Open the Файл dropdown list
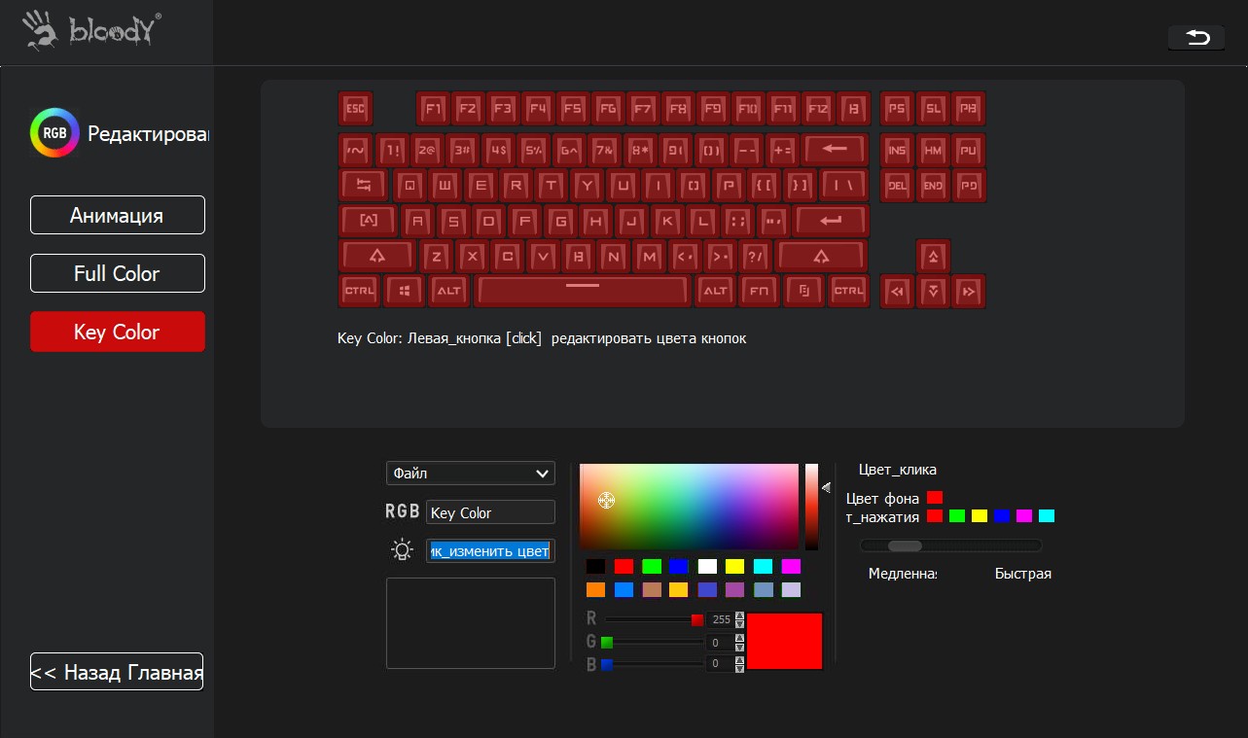The width and height of the screenshot is (1248, 738). [x=471, y=474]
